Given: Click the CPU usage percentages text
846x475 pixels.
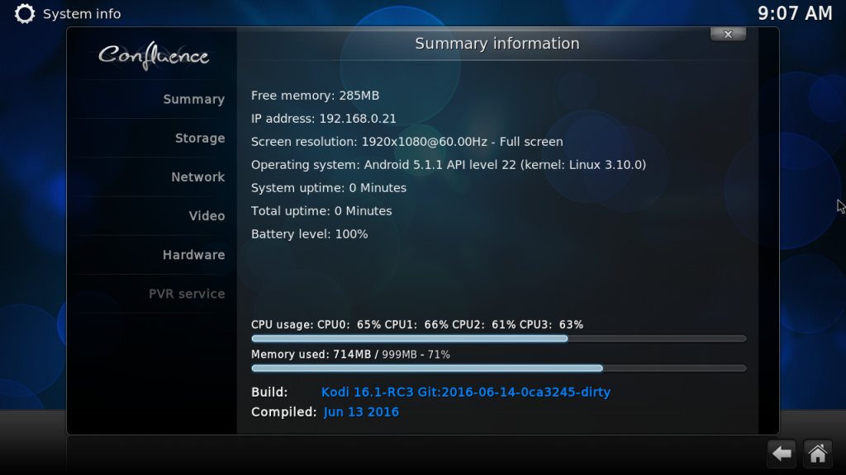Looking at the screenshot, I should pos(417,325).
